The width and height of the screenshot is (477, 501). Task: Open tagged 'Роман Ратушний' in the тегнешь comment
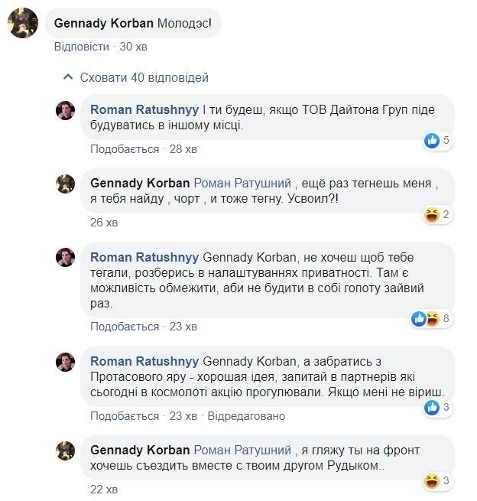242,184
